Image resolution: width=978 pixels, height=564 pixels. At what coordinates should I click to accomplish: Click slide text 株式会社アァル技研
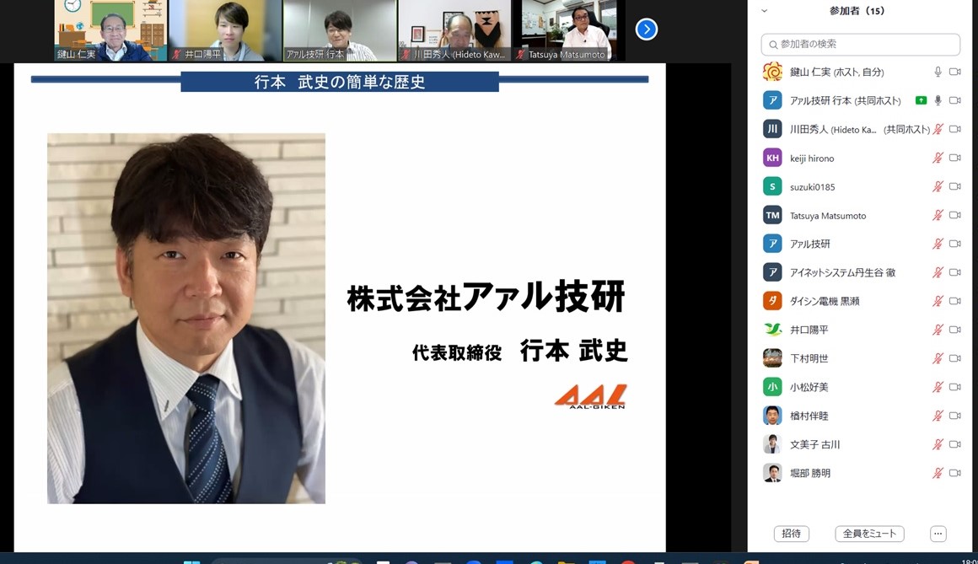tap(486, 297)
